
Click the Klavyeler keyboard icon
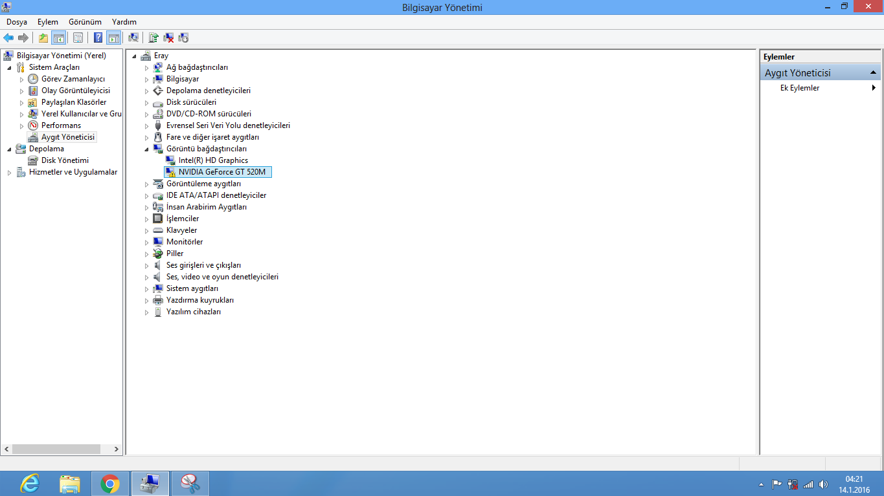pos(158,230)
